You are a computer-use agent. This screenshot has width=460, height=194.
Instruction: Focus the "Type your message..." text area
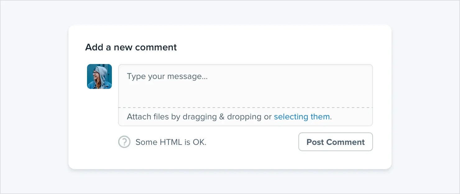246,86
